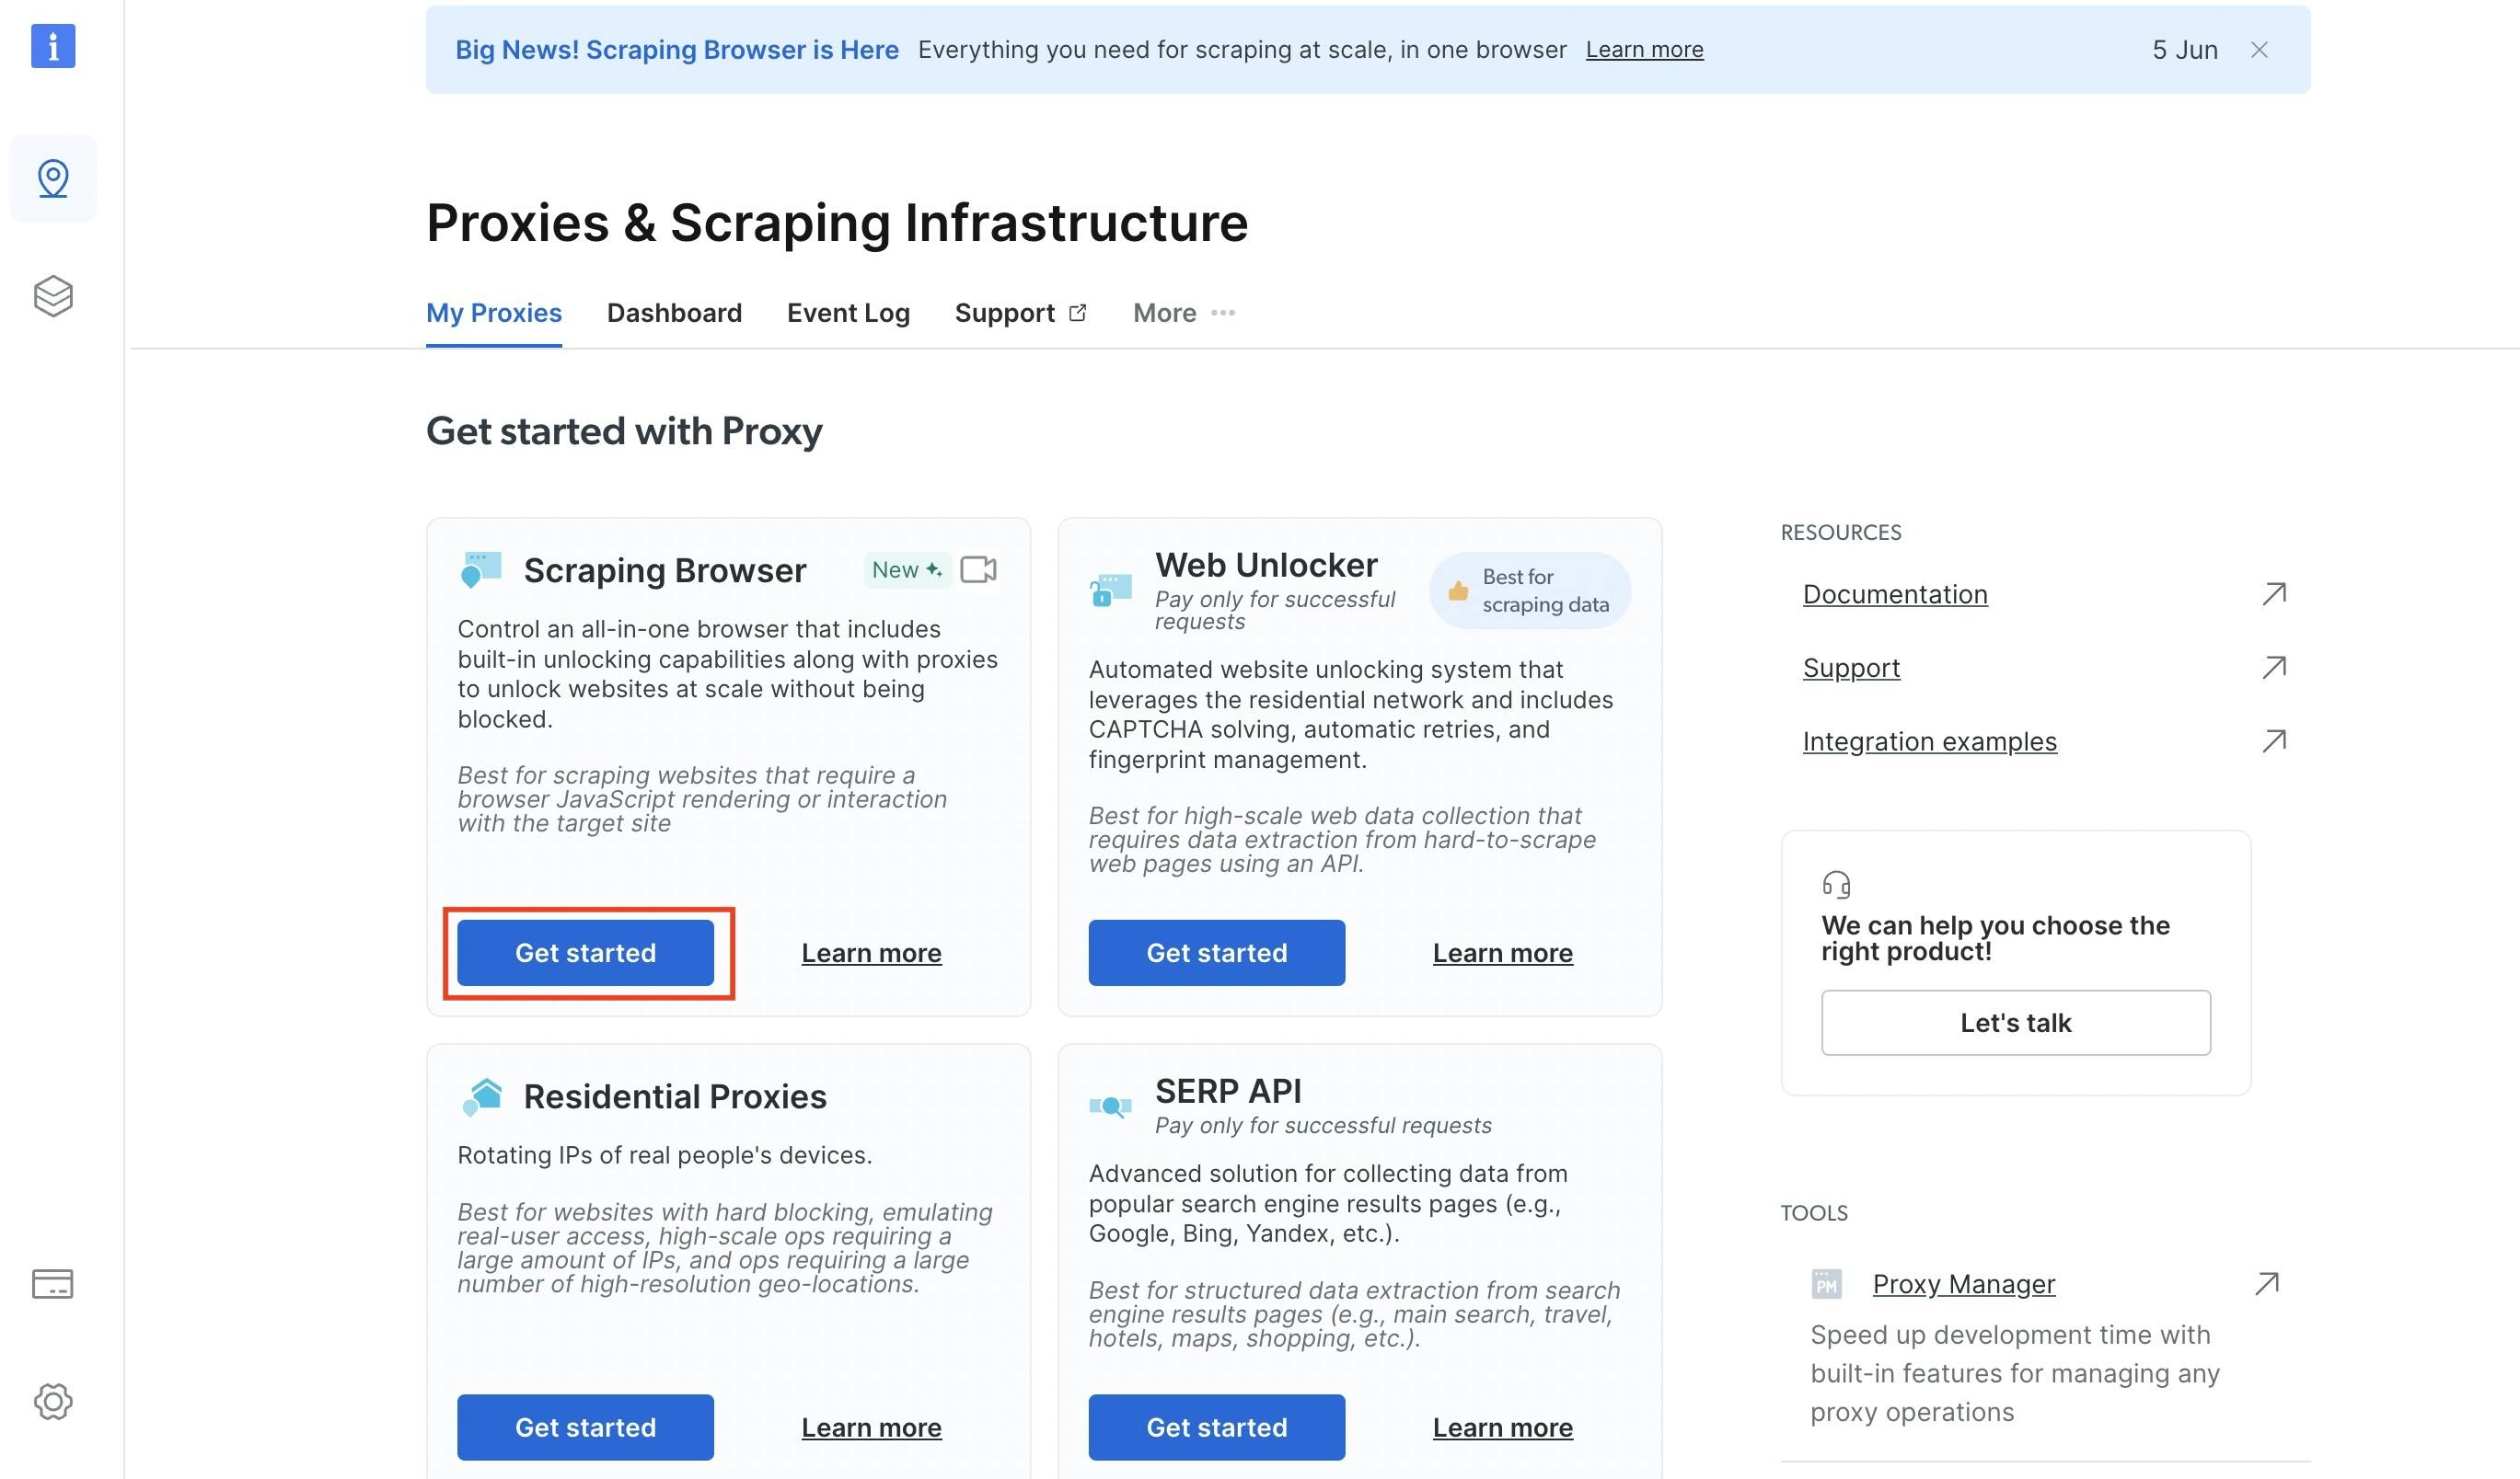Get started with Scraping Browser
Viewport: 2520px width, 1479px height.
pos(585,952)
